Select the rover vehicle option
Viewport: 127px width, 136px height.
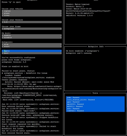32,16
